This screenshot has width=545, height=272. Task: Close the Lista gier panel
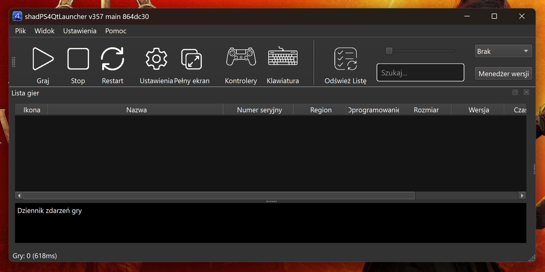tap(526, 92)
